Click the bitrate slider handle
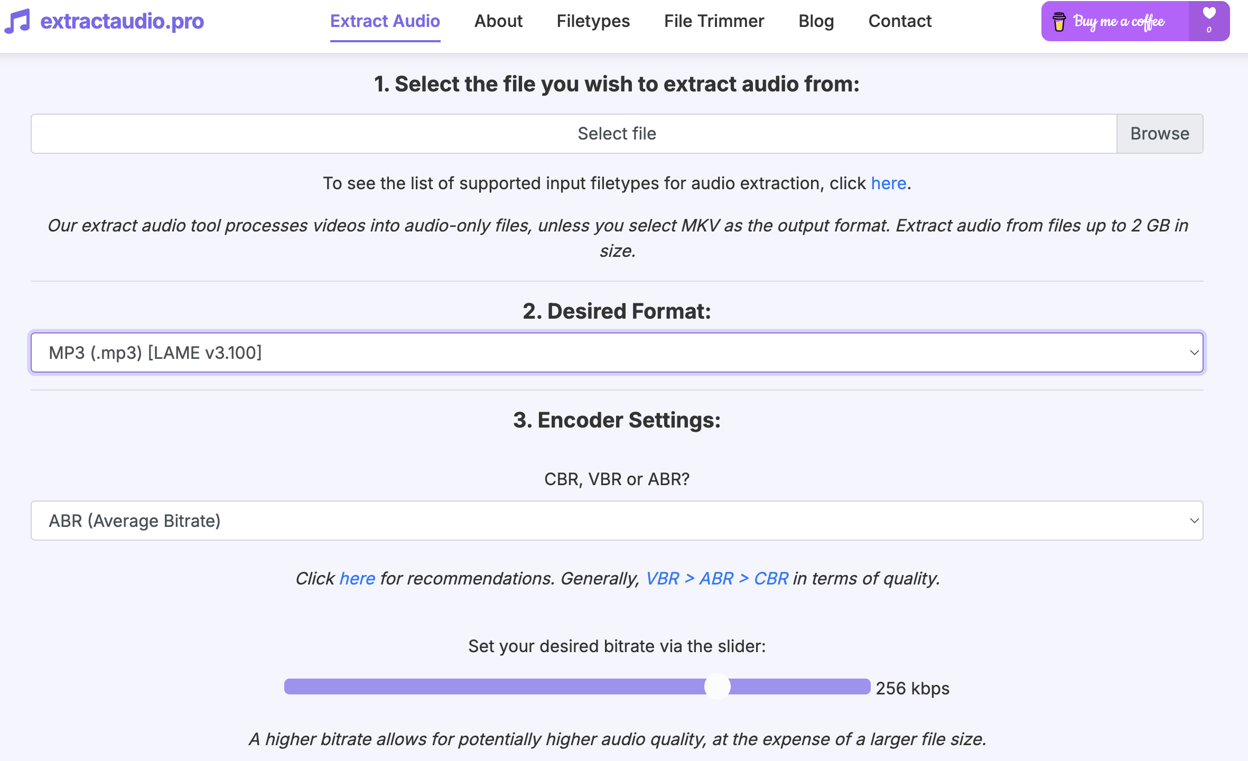The height and width of the screenshot is (761, 1248). pyautogui.click(x=718, y=686)
